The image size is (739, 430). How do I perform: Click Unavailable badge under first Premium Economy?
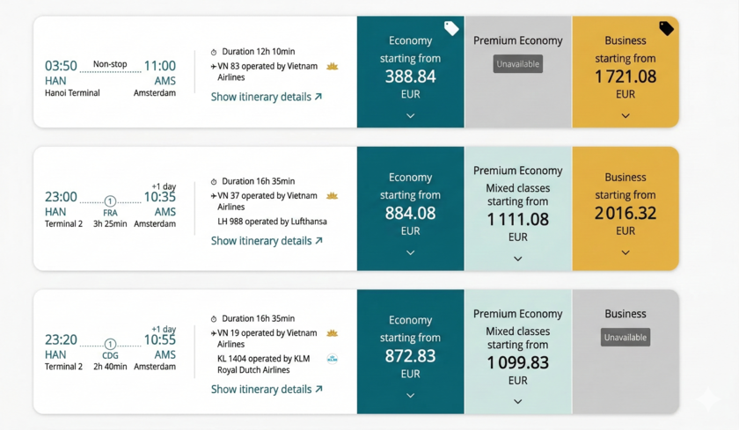click(x=517, y=64)
